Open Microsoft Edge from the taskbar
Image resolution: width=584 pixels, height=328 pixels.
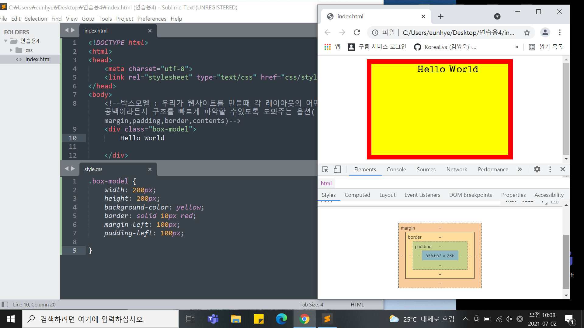pos(281,319)
